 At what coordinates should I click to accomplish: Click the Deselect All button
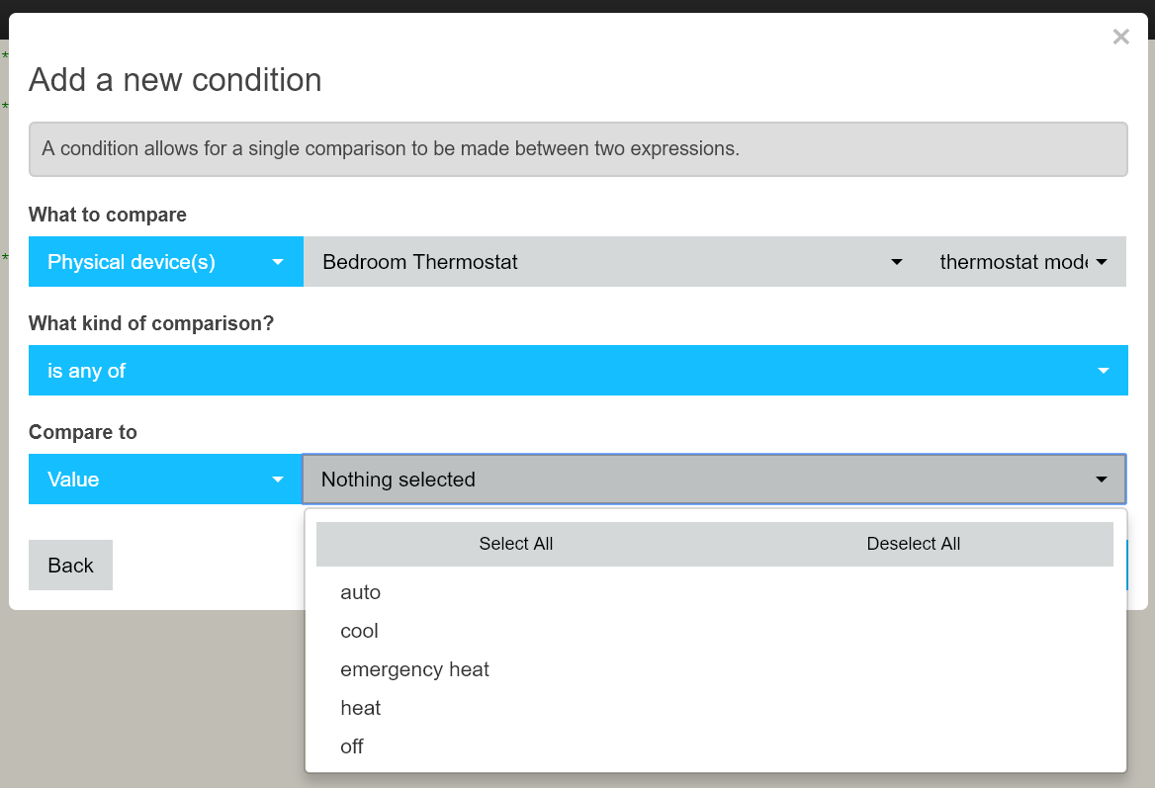tap(914, 544)
